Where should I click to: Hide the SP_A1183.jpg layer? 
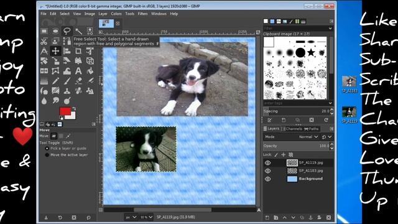tap(267, 171)
